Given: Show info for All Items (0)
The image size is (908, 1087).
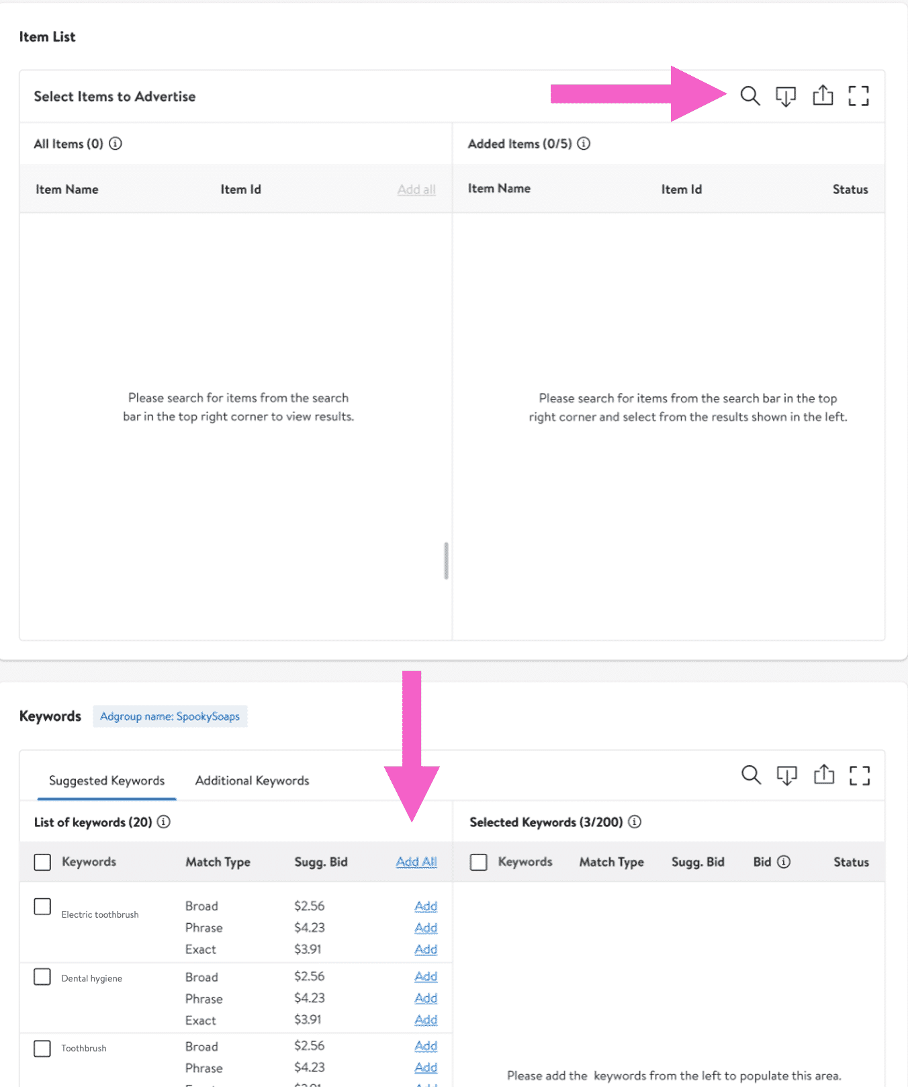Looking at the screenshot, I should tap(116, 144).
